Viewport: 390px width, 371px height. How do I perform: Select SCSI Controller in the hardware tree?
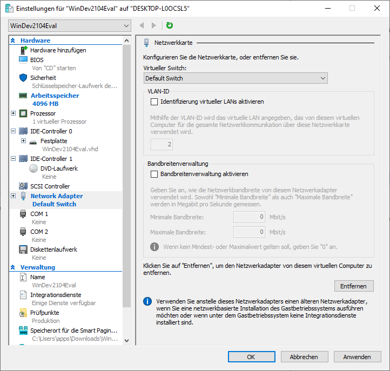coord(50,186)
